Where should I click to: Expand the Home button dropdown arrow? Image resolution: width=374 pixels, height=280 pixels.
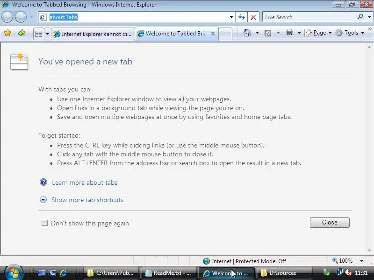coord(257,33)
